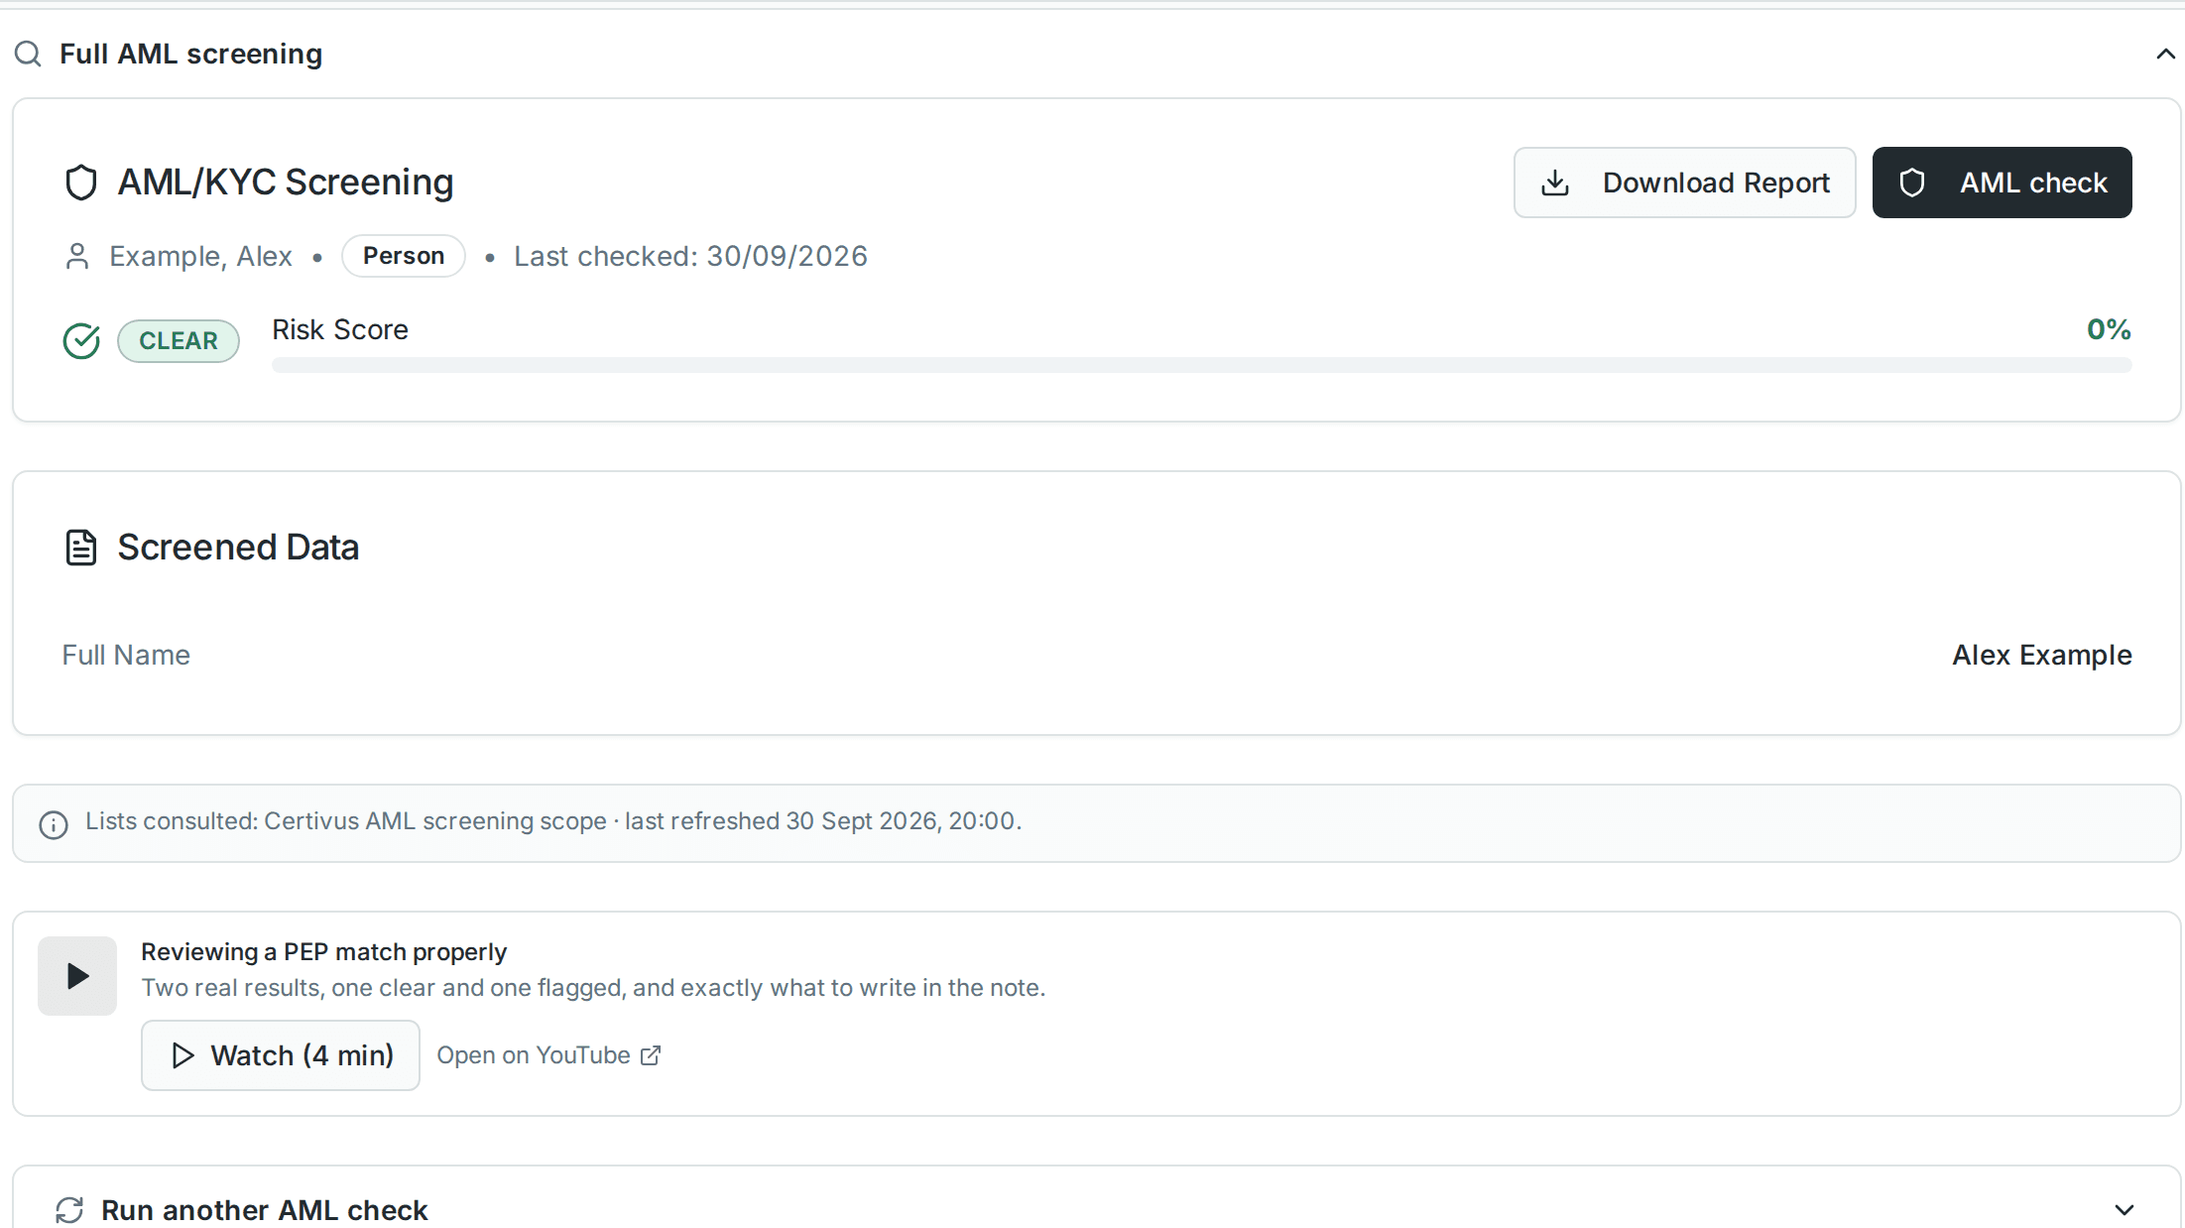Screen dimensions: 2185x1228
Task: Click the refresh icon beside Run another AML check
Action: click(69, 1210)
